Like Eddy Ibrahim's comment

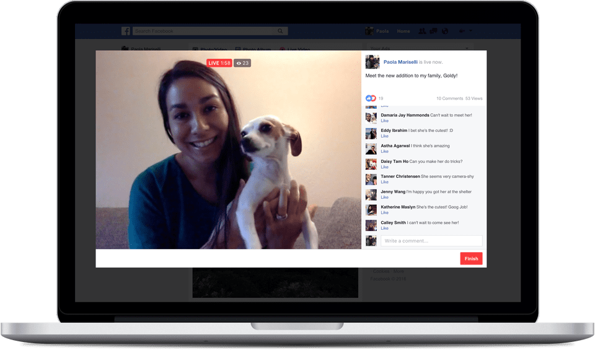(x=384, y=136)
